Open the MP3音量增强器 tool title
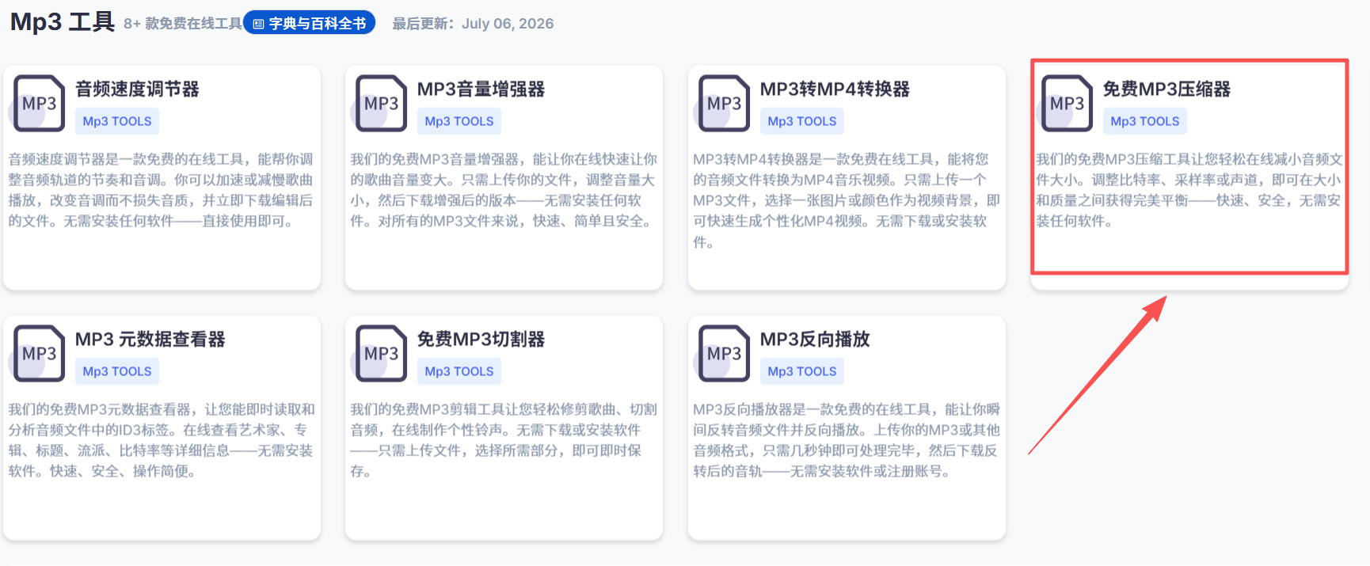The width and height of the screenshot is (1370, 566). point(481,89)
